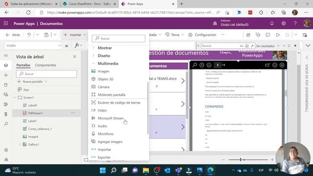Insert Microsoft Stream control
The height and width of the screenshot is (176, 313).
(x=111, y=118)
